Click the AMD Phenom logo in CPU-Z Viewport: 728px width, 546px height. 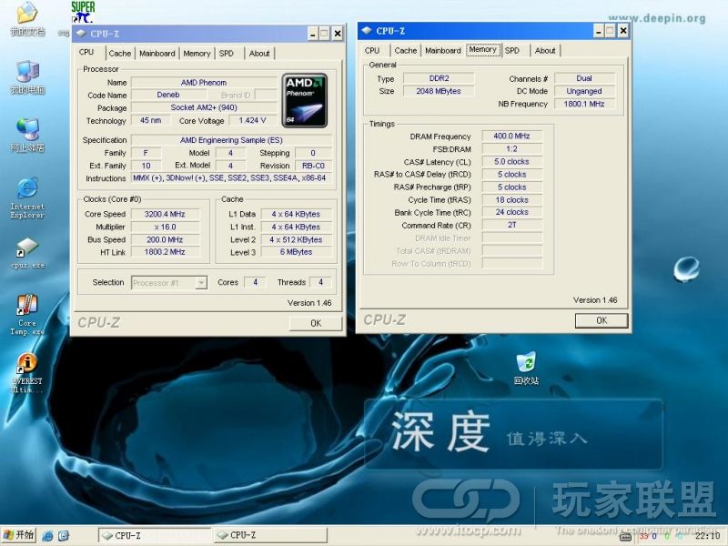305,100
